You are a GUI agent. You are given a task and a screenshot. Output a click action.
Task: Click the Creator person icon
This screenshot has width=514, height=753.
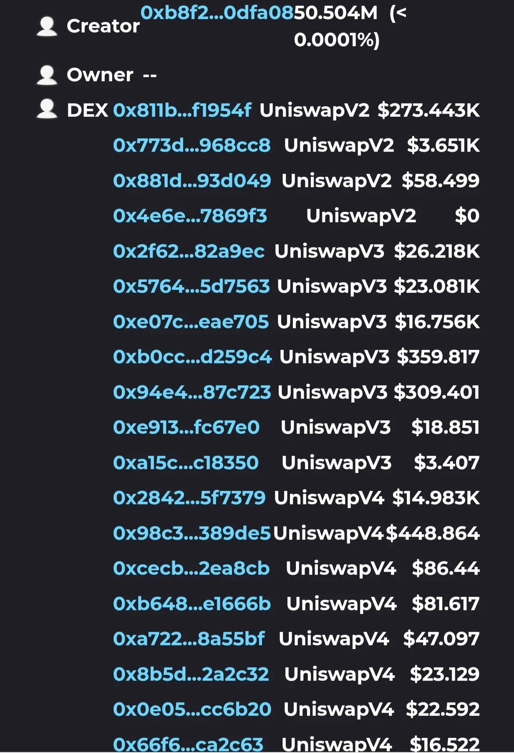pyautogui.click(x=47, y=26)
